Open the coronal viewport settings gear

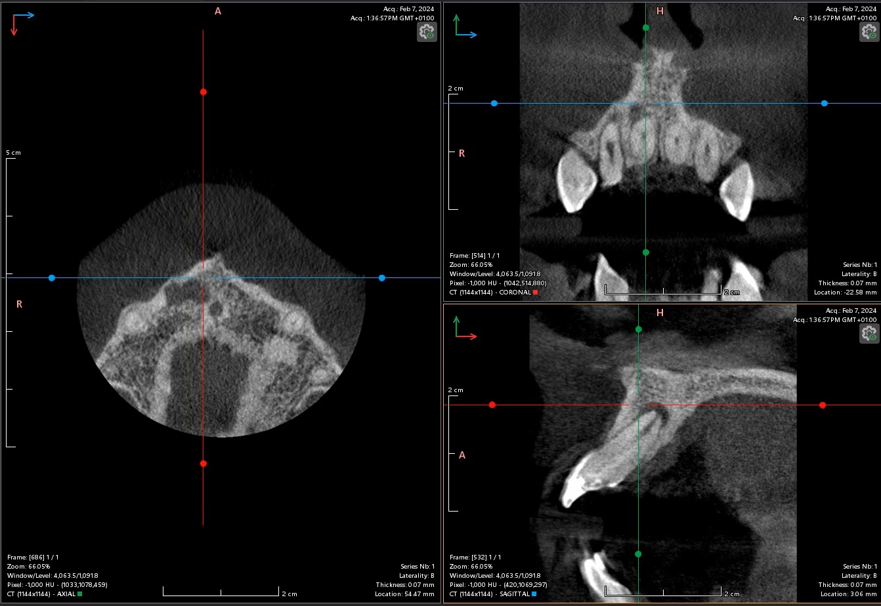point(869,32)
